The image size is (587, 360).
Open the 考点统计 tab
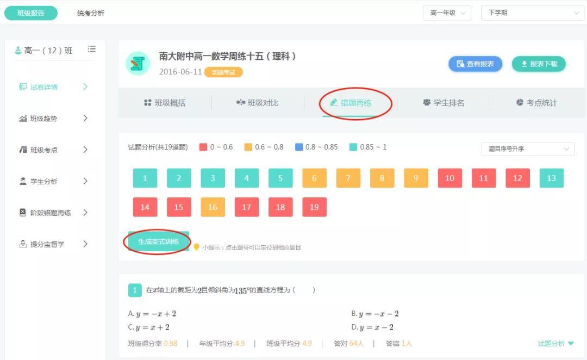click(x=536, y=103)
